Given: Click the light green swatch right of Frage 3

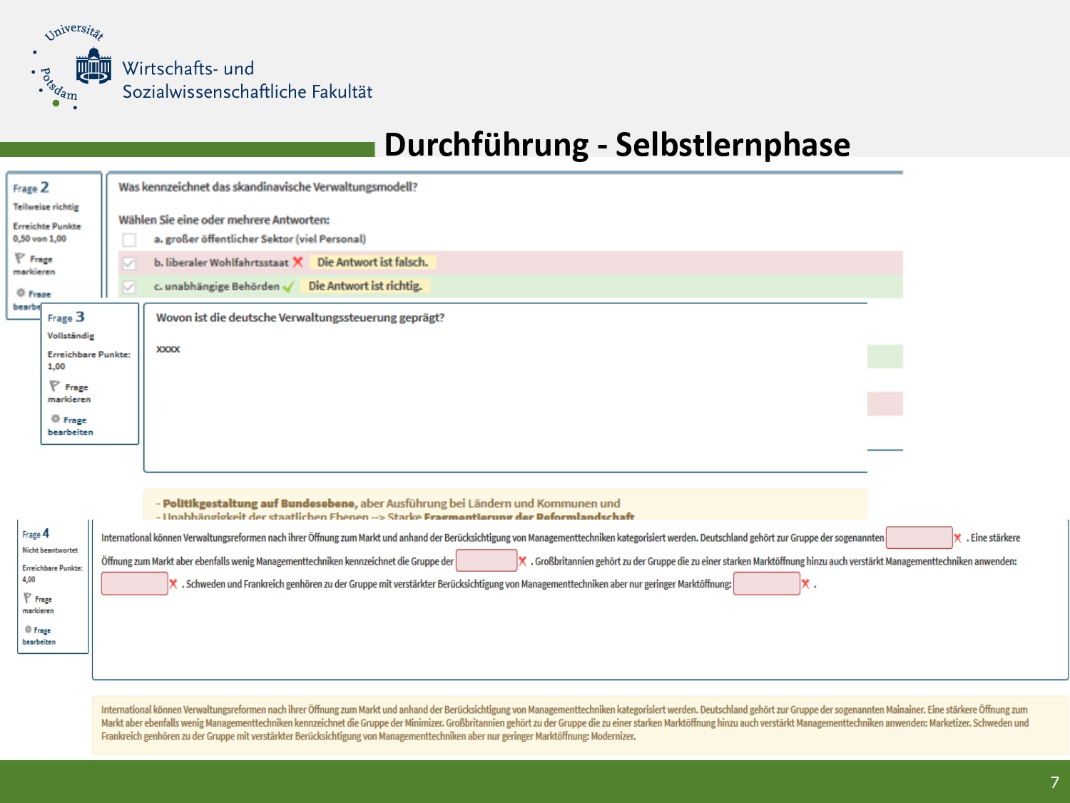Looking at the screenshot, I should click(x=885, y=356).
